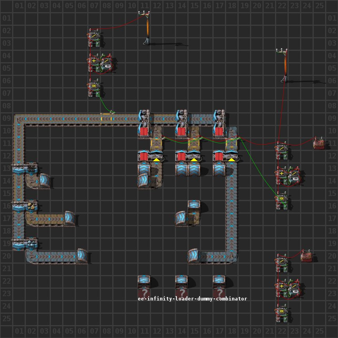Viewport: 338px width, 338px height.
Task: Select underground belt at column 06, row 20
Action: 82,256
